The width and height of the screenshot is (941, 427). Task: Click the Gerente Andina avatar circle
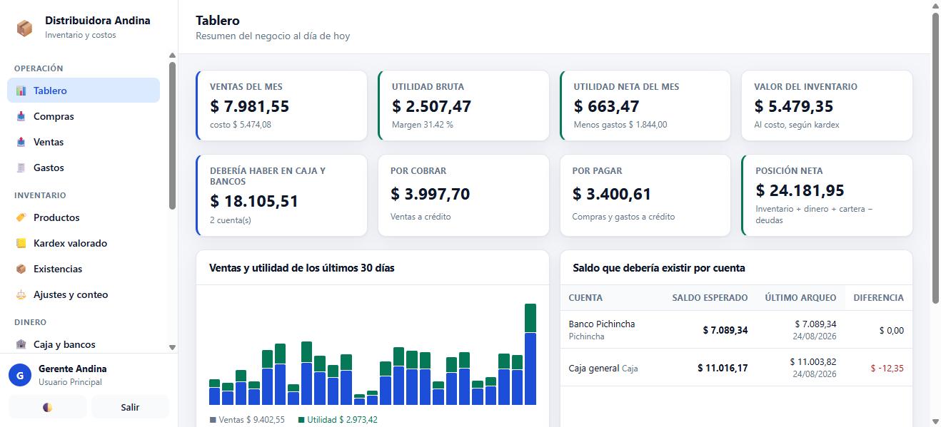click(19, 375)
